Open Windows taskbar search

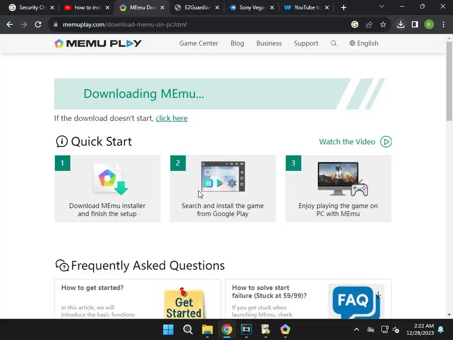coord(188,329)
